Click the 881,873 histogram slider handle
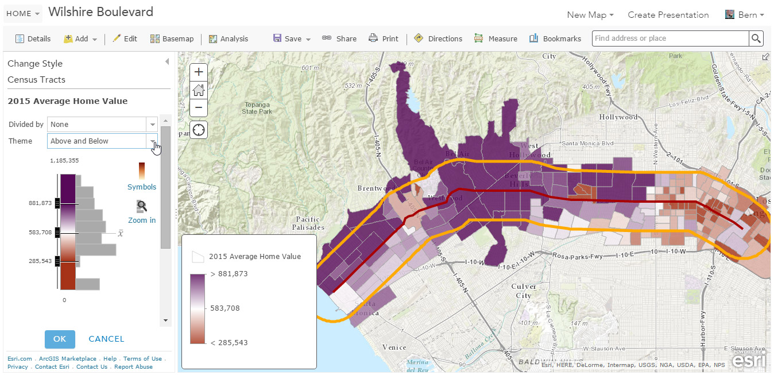Image resolution: width=774 pixels, height=375 pixels. click(57, 203)
